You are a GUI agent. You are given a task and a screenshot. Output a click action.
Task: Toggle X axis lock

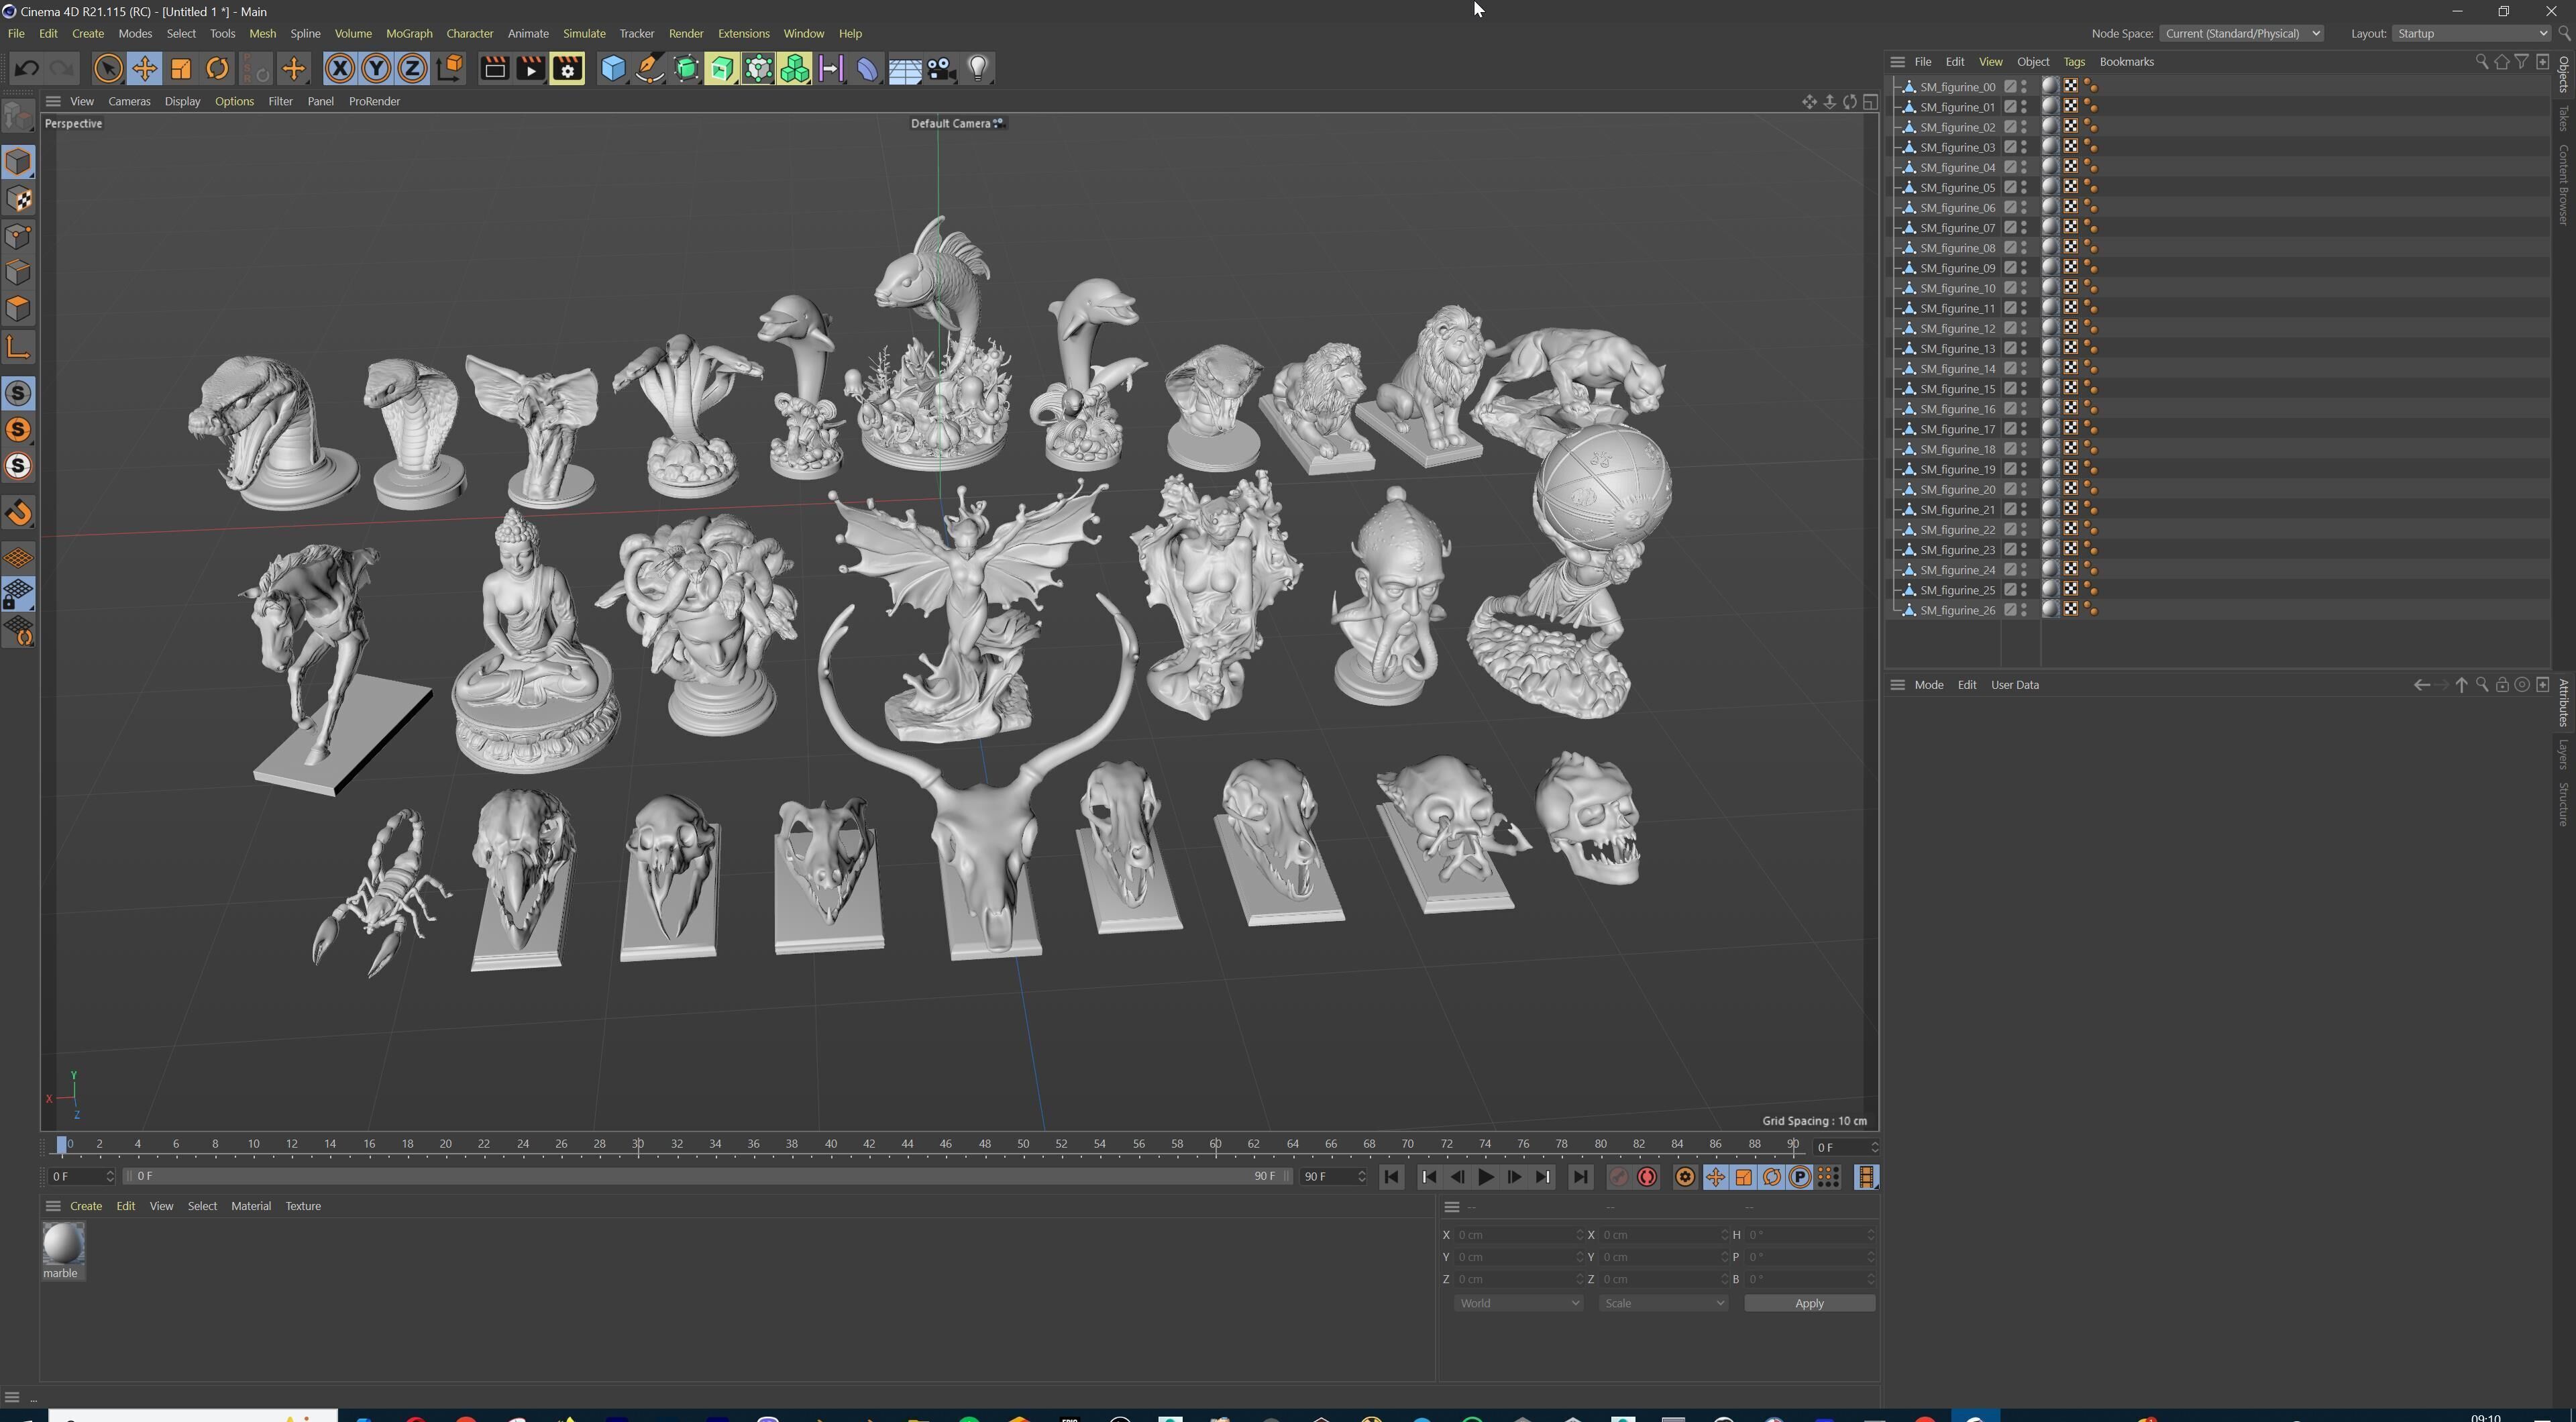click(340, 68)
